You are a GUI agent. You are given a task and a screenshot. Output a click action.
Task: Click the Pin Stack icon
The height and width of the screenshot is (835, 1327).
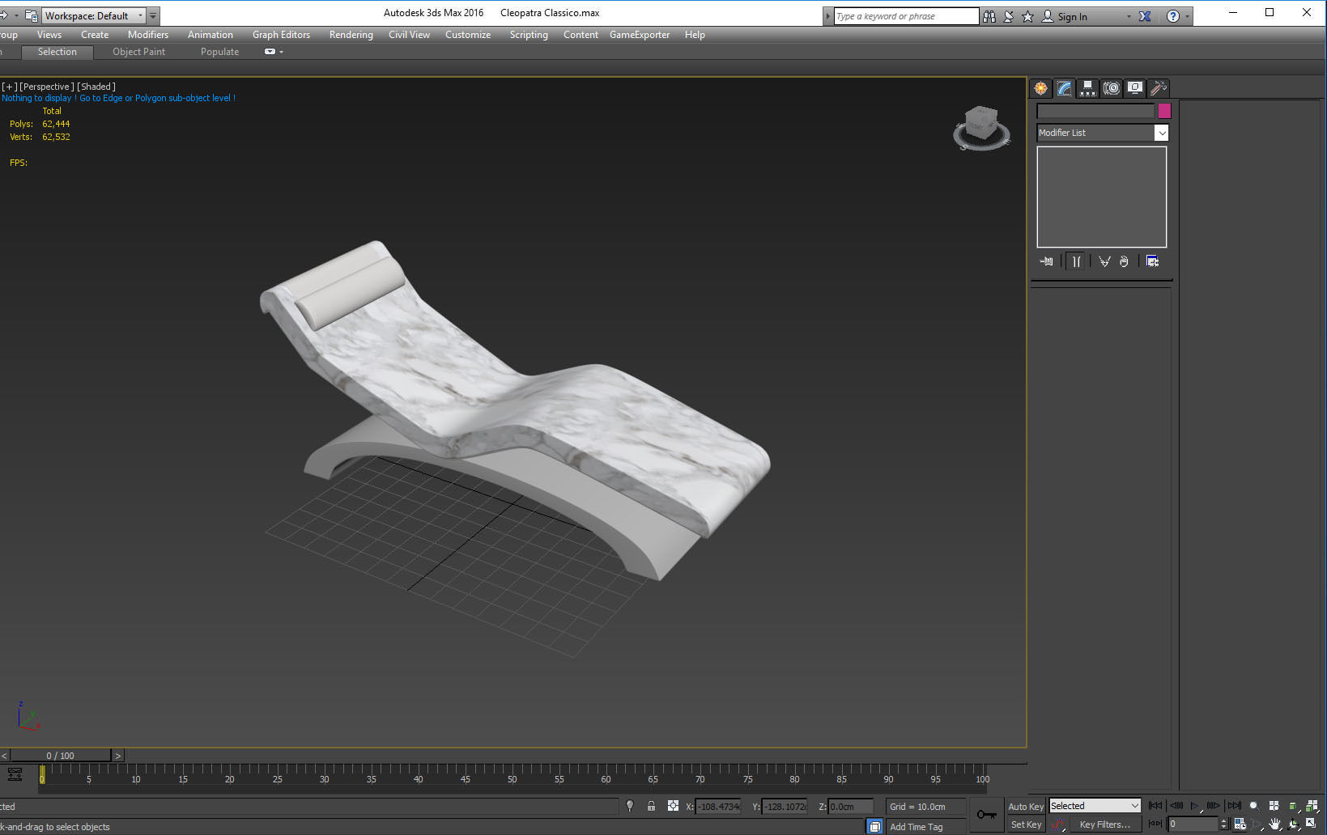pyautogui.click(x=1047, y=261)
